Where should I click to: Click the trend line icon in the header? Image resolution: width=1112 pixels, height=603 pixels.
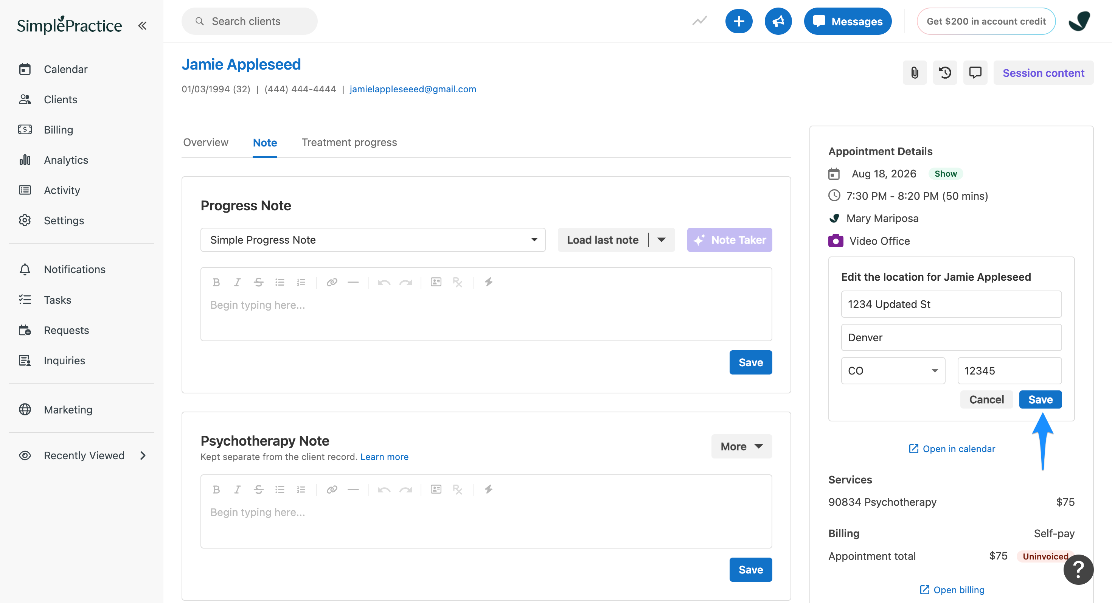click(x=699, y=21)
